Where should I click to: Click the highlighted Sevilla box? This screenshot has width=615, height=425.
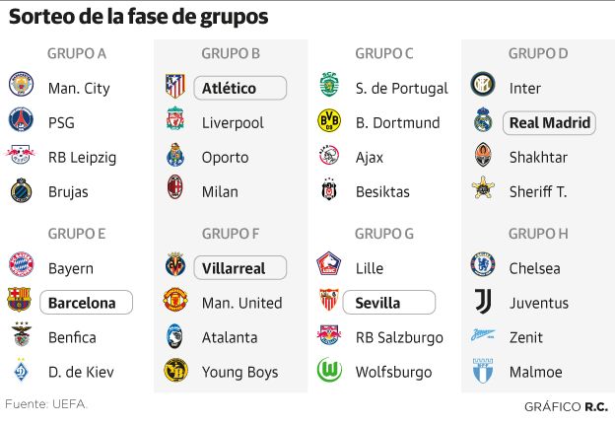pyautogui.click(x=392, y=303)
